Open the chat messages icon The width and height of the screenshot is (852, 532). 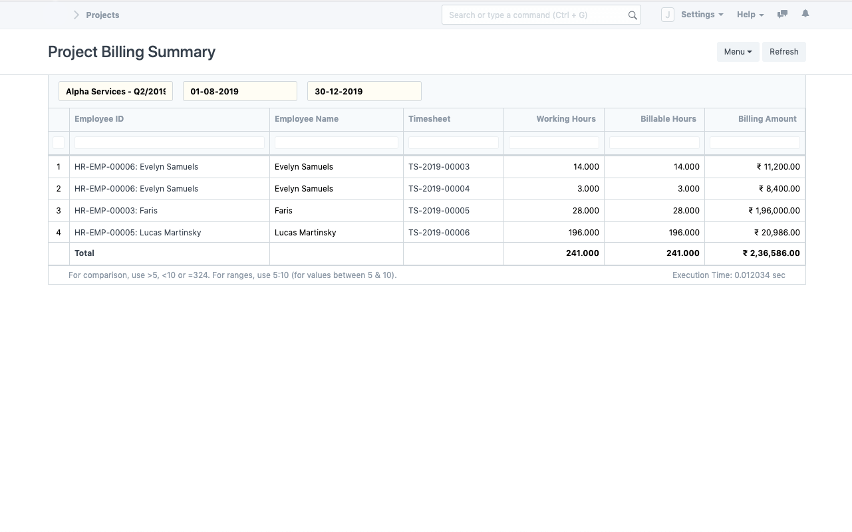click(x=782, y=14)
